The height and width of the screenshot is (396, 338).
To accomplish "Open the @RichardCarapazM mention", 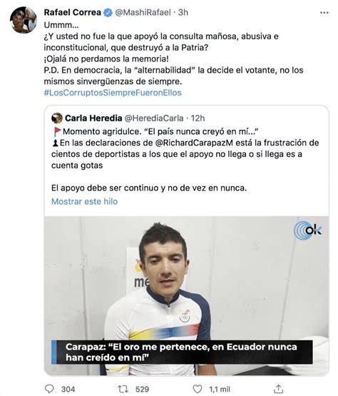I will pyautogui.click(x=194, y=143).
